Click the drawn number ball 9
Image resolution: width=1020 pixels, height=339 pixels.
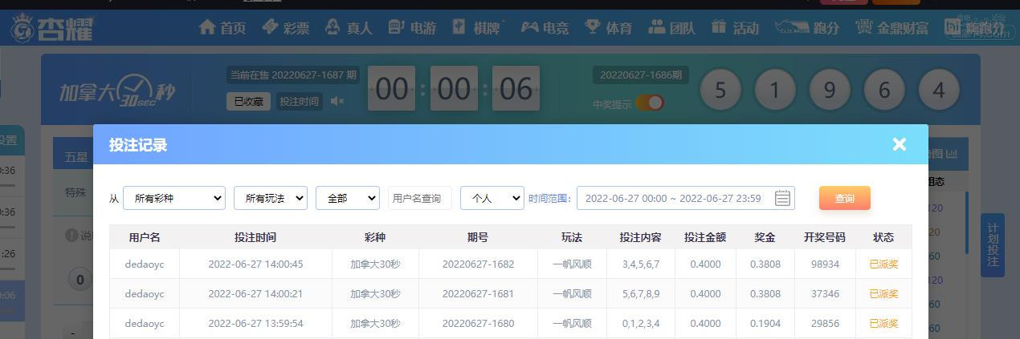pos(830,90)
